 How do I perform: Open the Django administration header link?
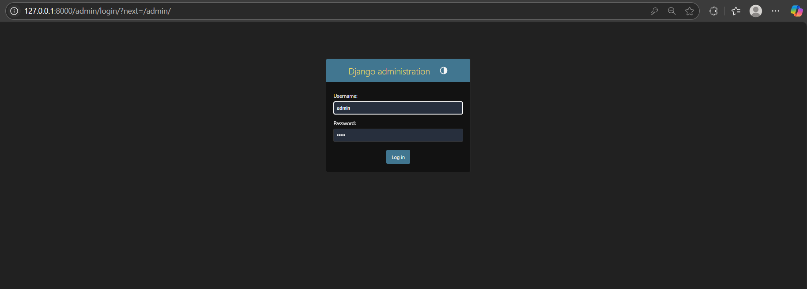tap(389, 71)
